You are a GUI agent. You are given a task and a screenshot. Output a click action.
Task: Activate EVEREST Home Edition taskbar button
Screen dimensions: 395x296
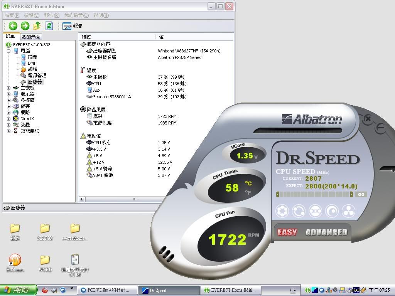[231, 290]
